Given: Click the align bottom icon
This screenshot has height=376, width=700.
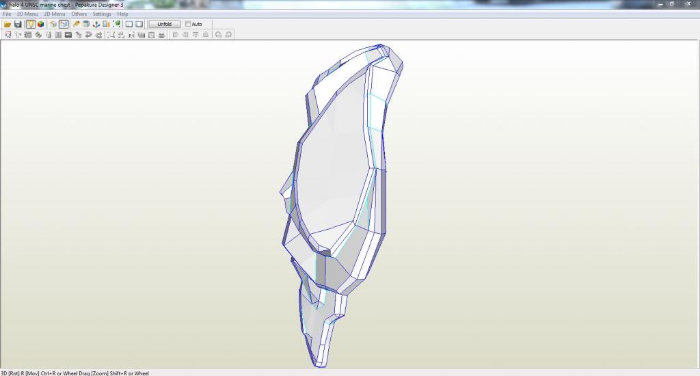Looking at the screenshot, I should [206, 35].
